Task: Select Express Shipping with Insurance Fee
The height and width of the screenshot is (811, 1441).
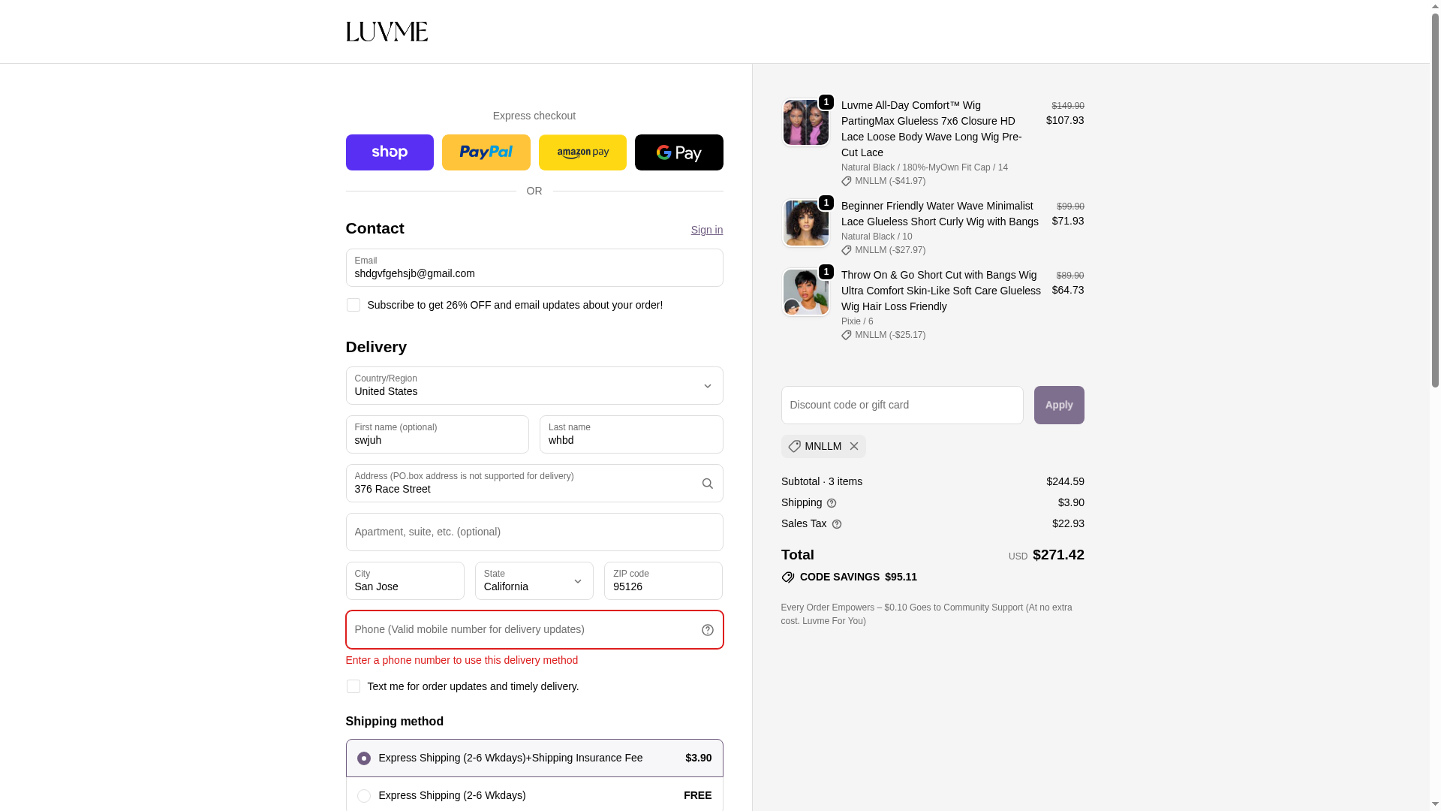Action: 534,758
